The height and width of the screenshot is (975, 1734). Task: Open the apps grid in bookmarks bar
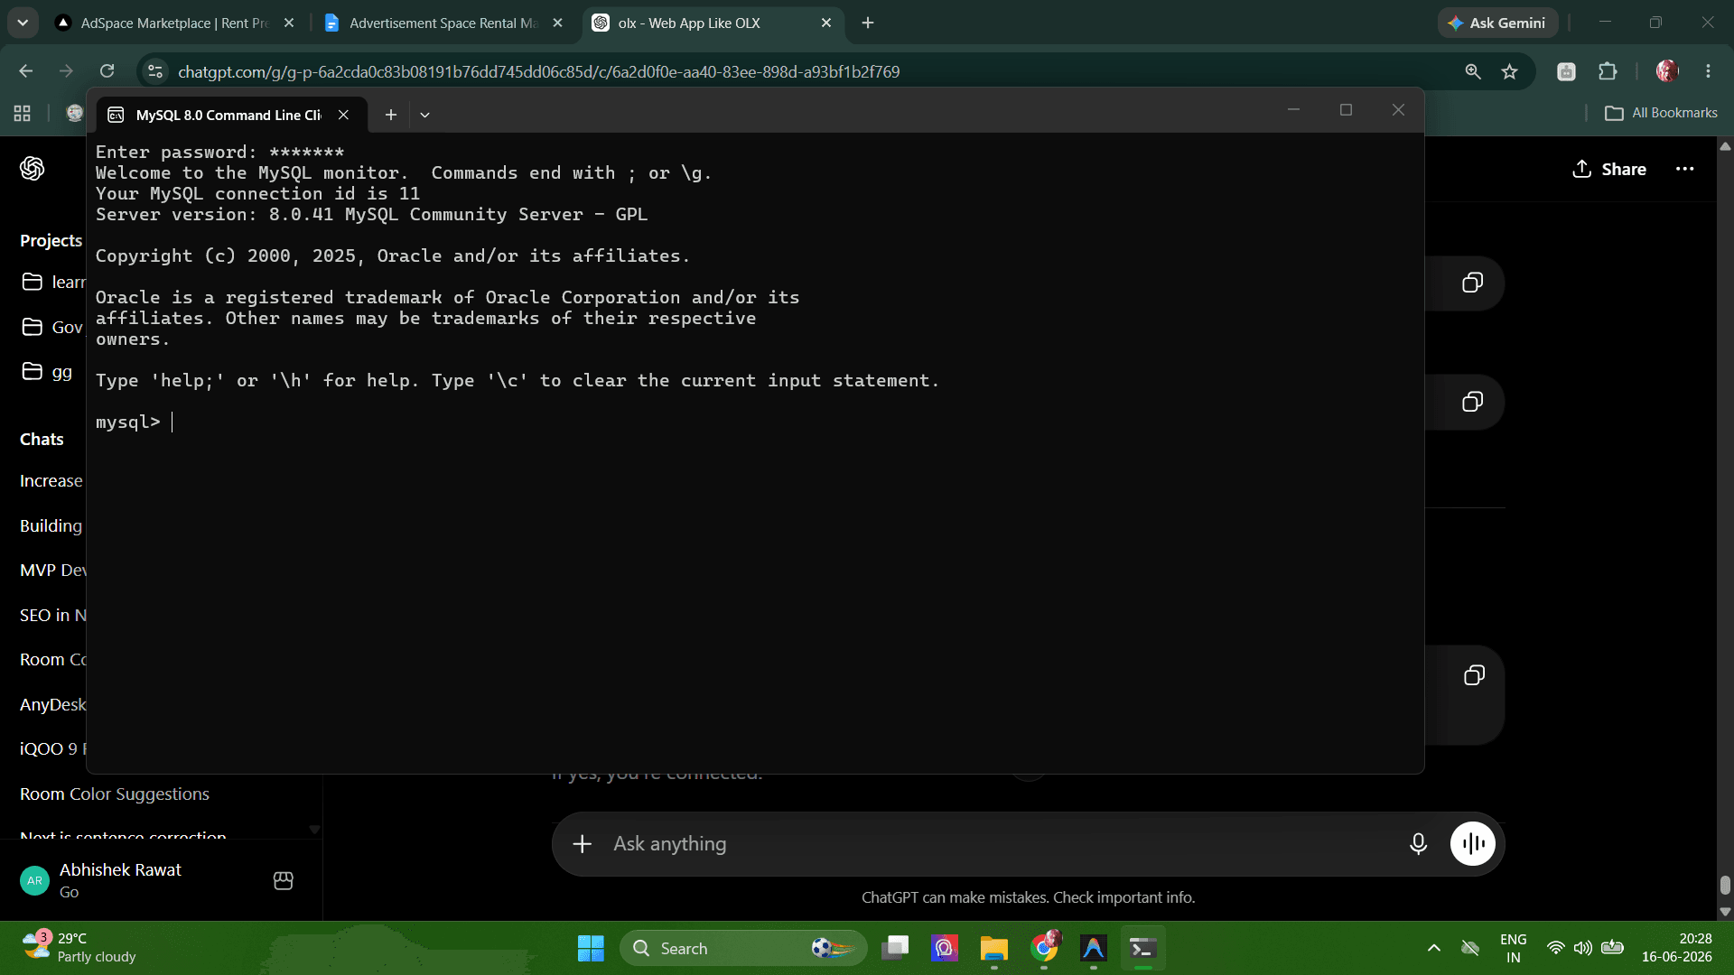pos(23,113)
